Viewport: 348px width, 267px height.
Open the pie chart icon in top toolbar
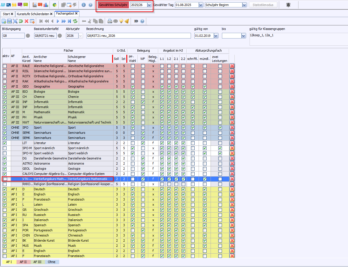[x=54, y=5]
